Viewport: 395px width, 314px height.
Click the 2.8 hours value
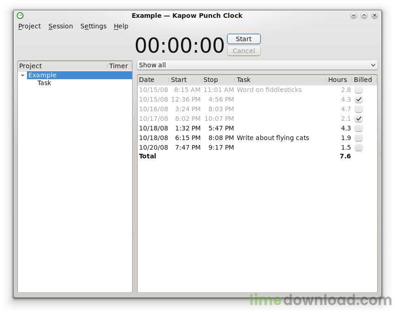(346, 90)
